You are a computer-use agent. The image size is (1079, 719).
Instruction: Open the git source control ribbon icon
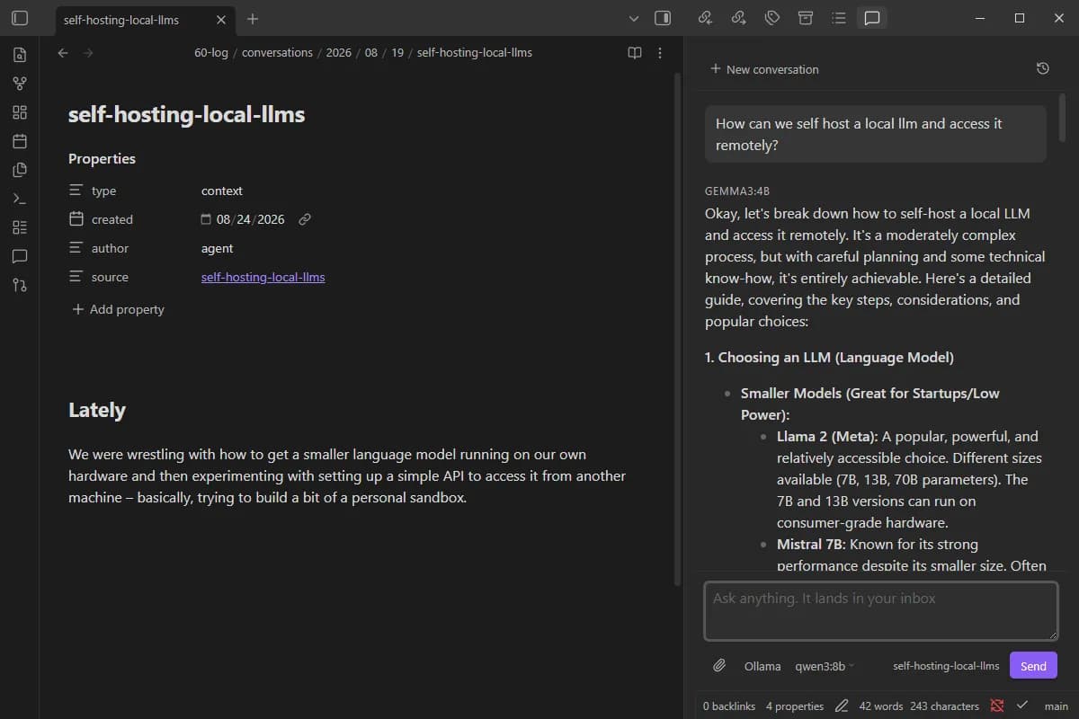pos(20,285)
